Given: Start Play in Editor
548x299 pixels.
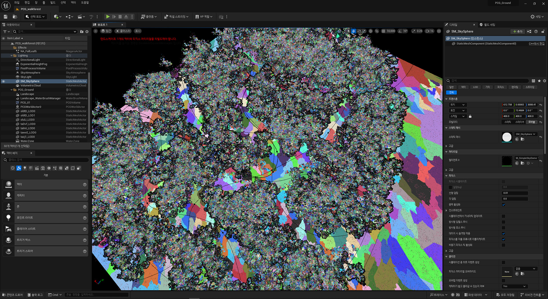Looking at the screenshot, I should click(x=108, y=17).
